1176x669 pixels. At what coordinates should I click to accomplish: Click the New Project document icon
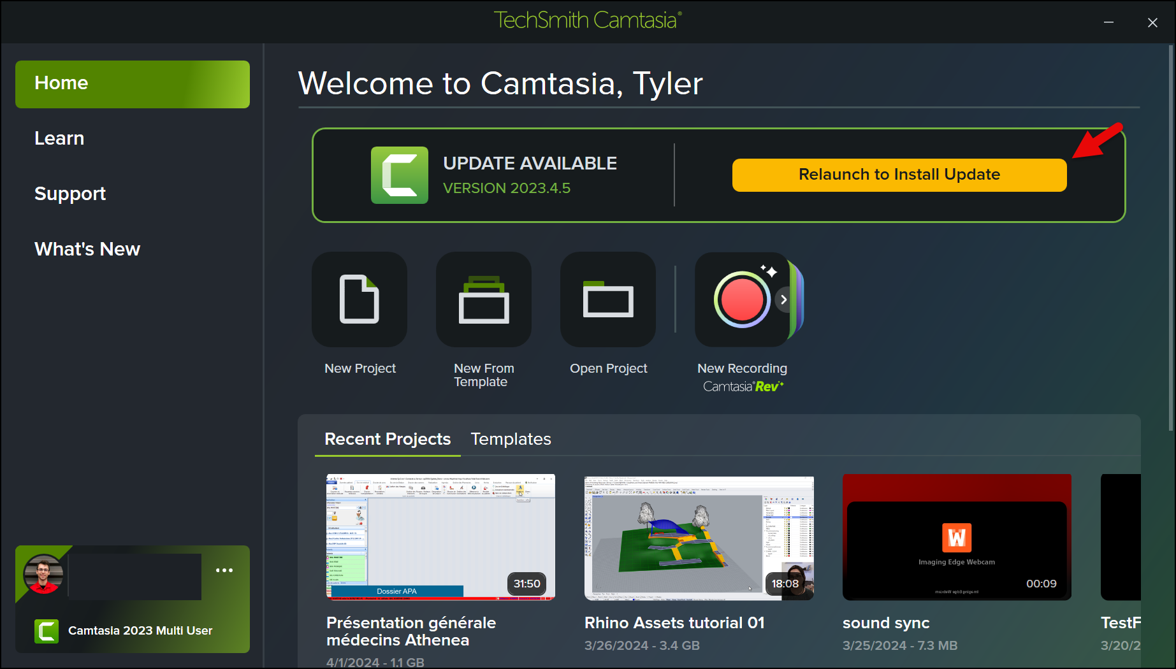359,299
